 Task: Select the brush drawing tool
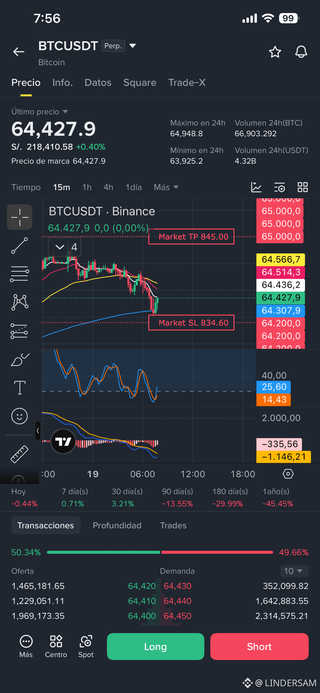click(x=20, y=359)
